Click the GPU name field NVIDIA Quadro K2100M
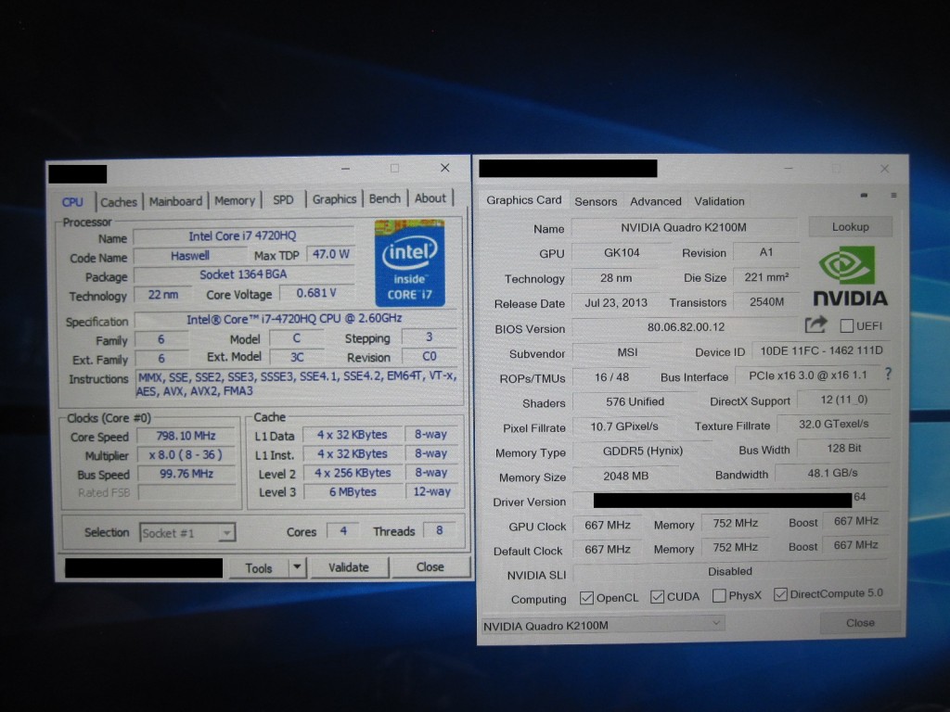This screenshot has height=712, width=950. pos(684,228)
